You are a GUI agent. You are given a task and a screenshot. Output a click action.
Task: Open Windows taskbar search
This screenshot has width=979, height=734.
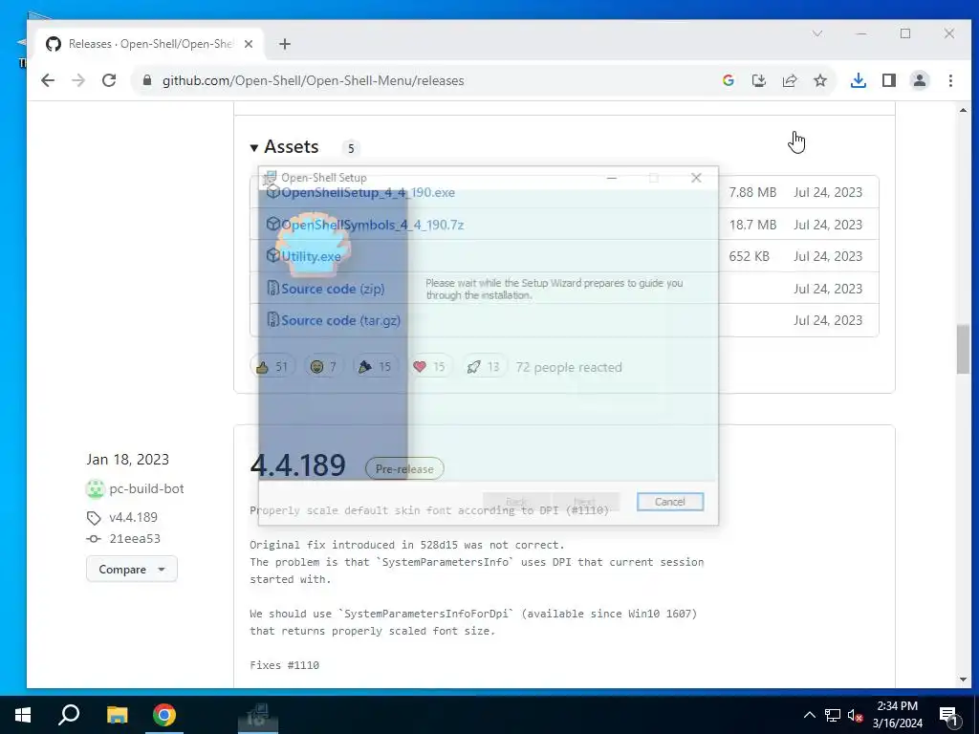tap(69, 715)
